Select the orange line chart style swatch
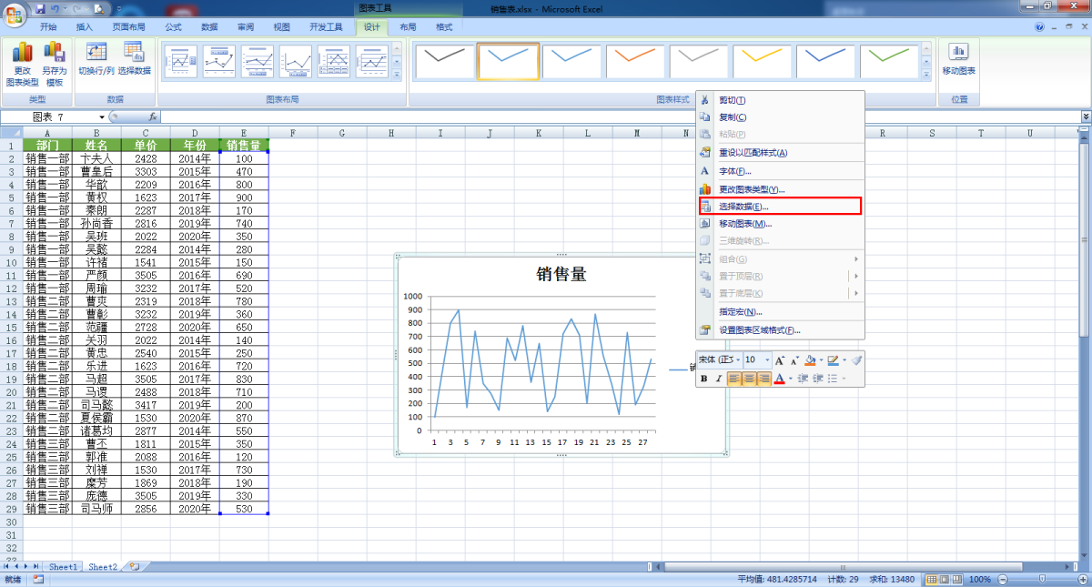1092x587 pixels. [x=636, y=61]
